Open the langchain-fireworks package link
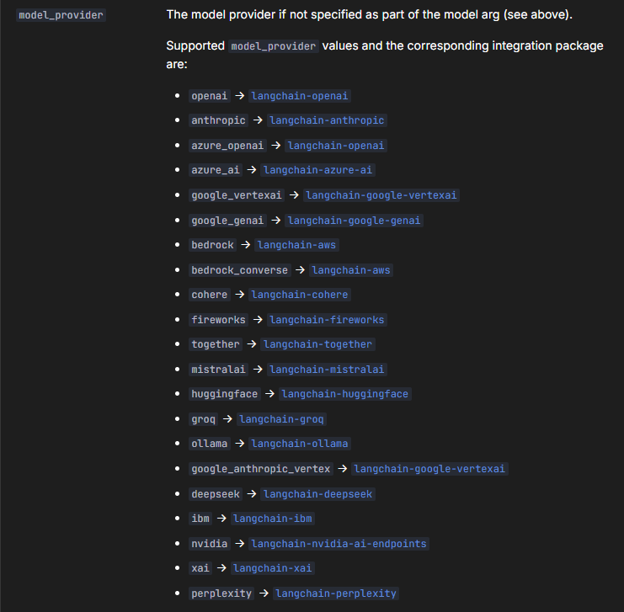This screenshot has height=612, width=624. pyautogui.click(x=327, y=320)
